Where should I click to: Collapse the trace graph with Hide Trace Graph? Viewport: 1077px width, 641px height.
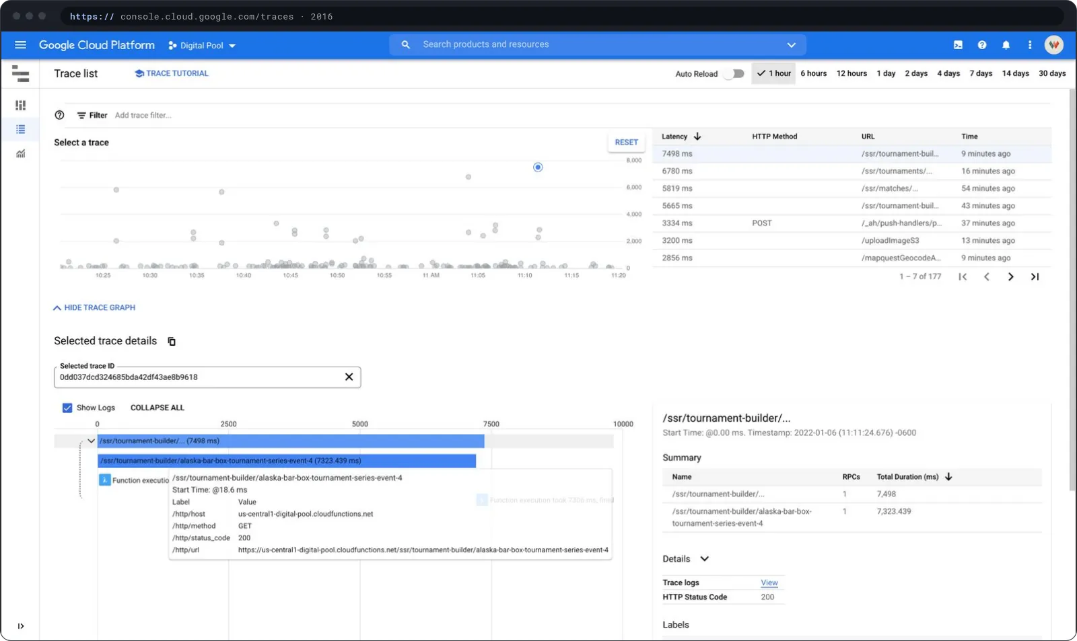click(x=94, y=307)
